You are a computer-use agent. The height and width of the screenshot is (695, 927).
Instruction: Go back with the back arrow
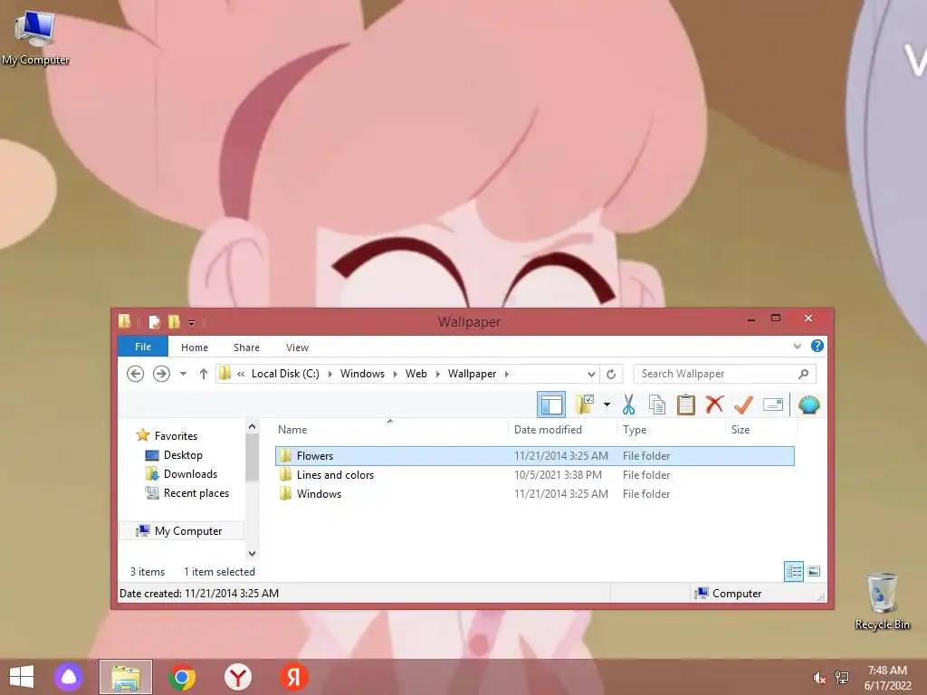(136, 374)
